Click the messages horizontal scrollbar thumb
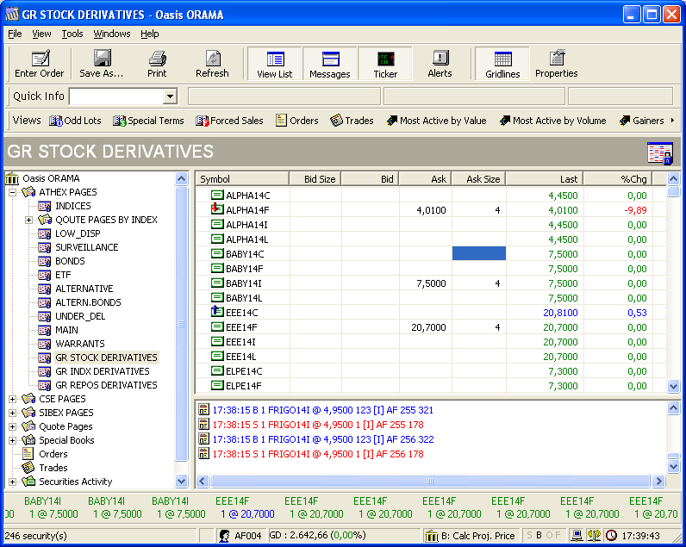The height and width of the screenshot is (547, 686). point(430,482)
